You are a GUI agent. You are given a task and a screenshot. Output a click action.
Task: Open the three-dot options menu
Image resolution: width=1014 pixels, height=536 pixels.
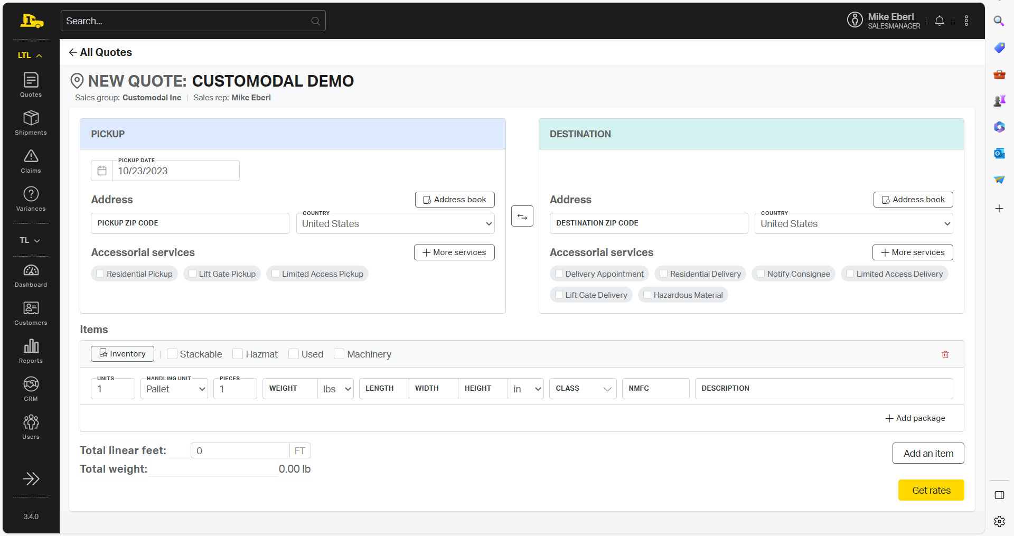pos(966,21)
